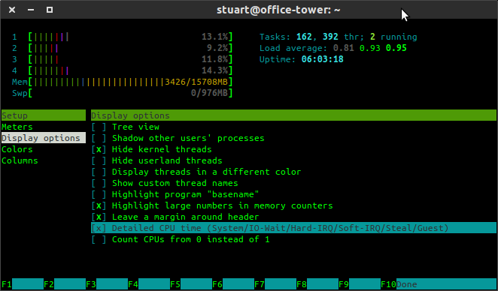Maximize the terminal window
Image resolution: width=498 pixels, height=291 pixels.
coord(50,10)
